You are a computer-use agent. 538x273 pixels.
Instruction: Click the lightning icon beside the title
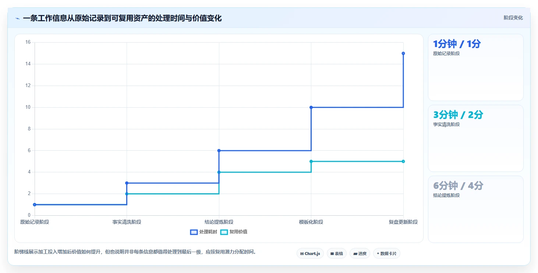17,18
